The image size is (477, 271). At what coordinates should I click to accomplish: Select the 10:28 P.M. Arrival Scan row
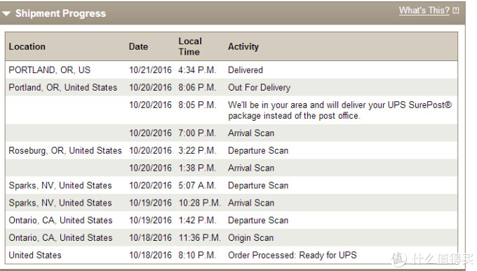(x=231, y=203)
